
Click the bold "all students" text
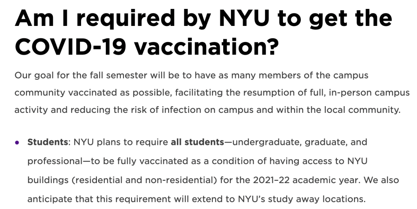click(197, 142)
